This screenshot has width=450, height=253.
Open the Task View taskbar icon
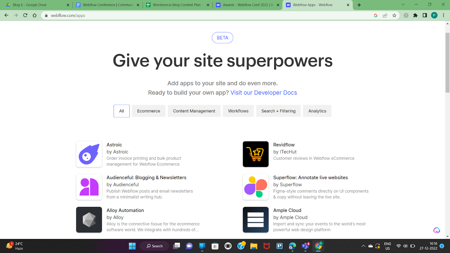[176, 246]
